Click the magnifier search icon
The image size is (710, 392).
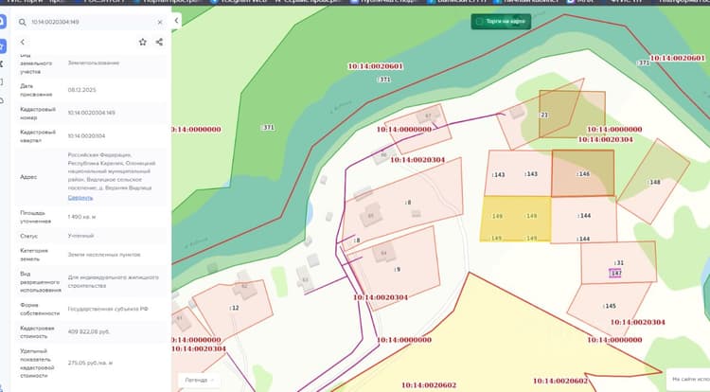point(22,22)
